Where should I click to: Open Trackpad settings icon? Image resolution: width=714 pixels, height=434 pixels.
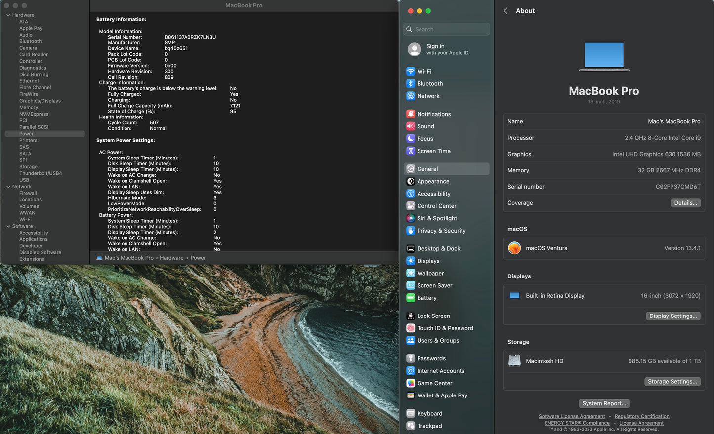point(411,426)
